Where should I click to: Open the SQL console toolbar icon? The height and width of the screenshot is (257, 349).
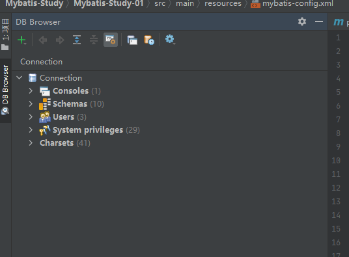(132, 40)
